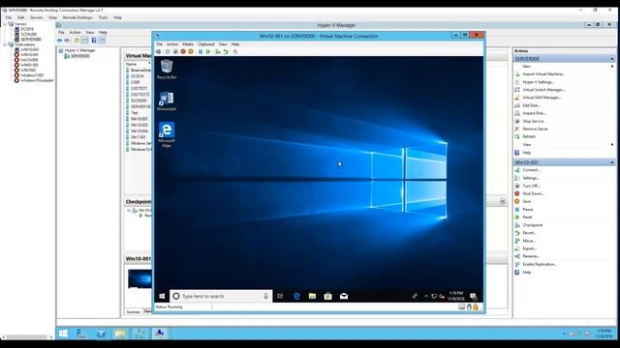The height and width of the screenshot is (348, 620).
Task: Click Enhanced Session icon in VM toolbar
Action: coord(235,51)
